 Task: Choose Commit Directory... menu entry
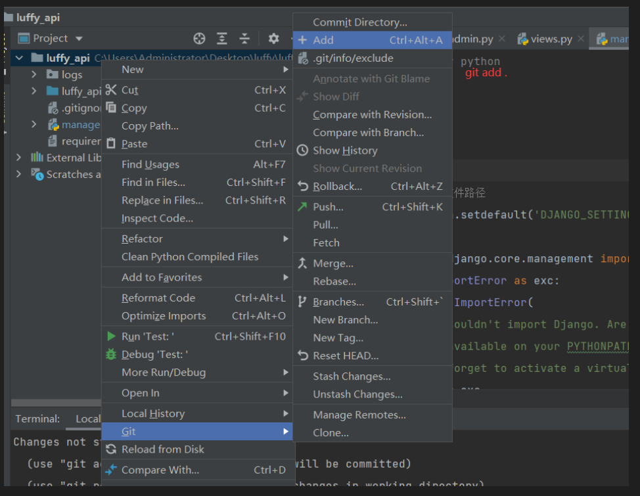pos(359,22)
